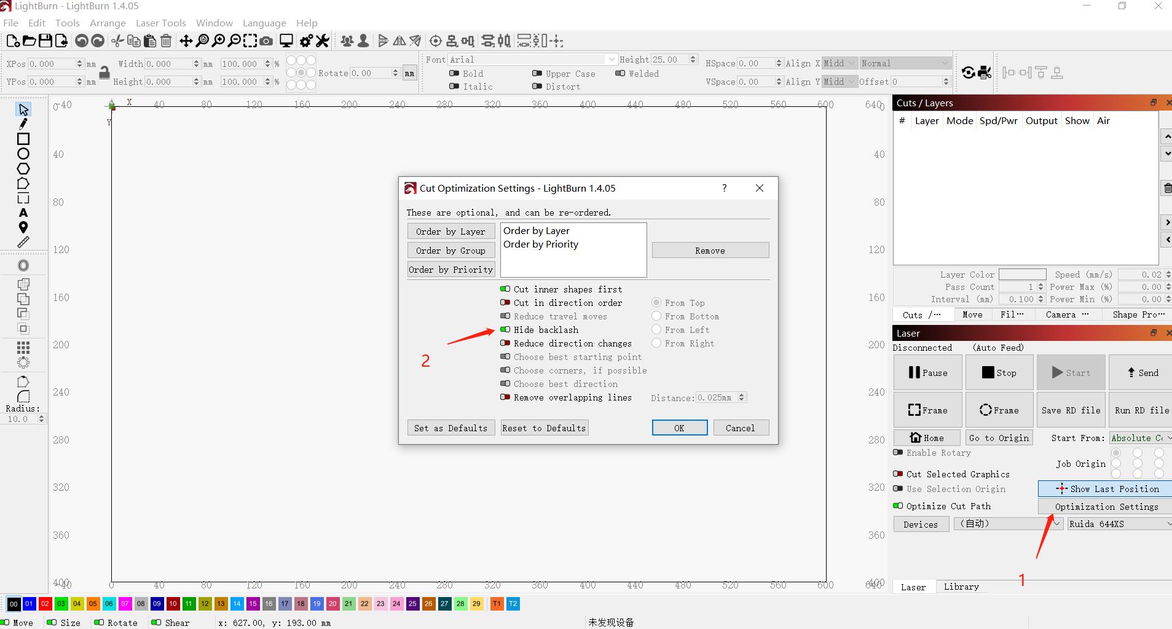Open the auto port selection dropdown
This screenshot has width=1172, height=629.
pos(1008,524)
